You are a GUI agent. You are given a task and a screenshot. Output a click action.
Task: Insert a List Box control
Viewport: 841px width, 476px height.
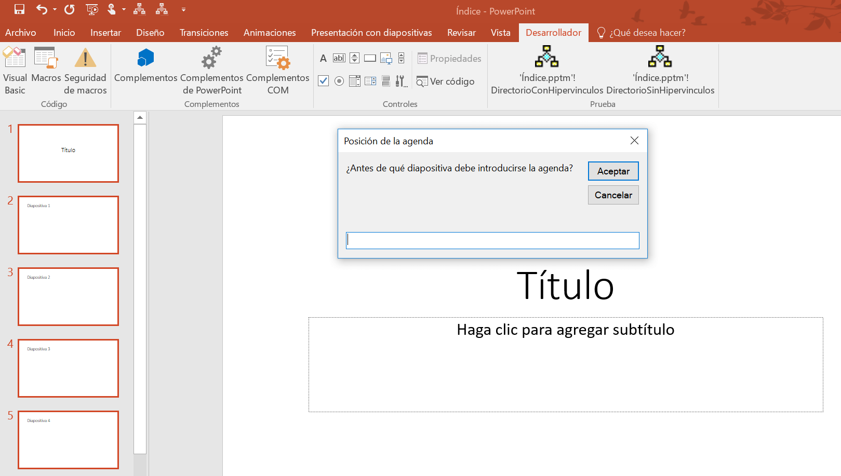(x=355, y=81)
